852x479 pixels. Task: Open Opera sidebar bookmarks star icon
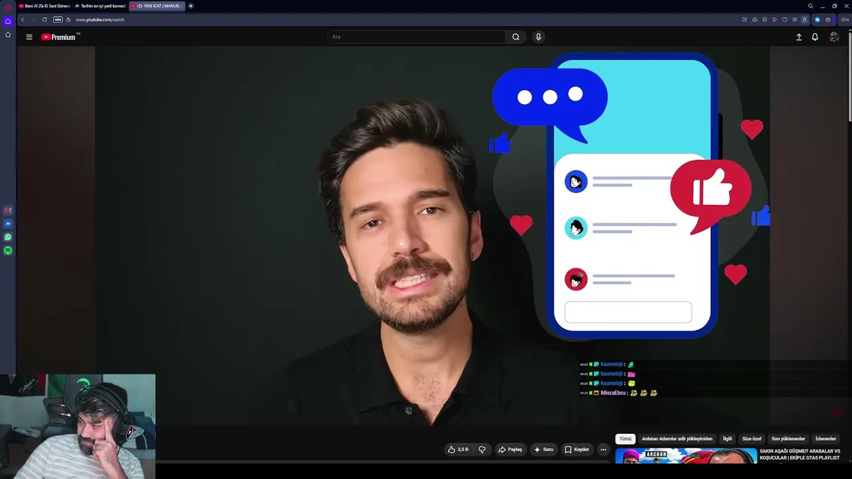coord(8,35)
